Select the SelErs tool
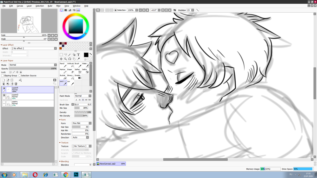The width and height of the screenshot is (317, 178). (85, 71)
